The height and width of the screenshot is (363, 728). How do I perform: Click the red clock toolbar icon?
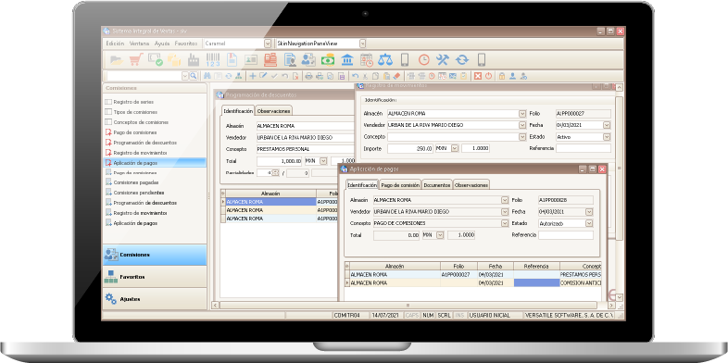424,59
